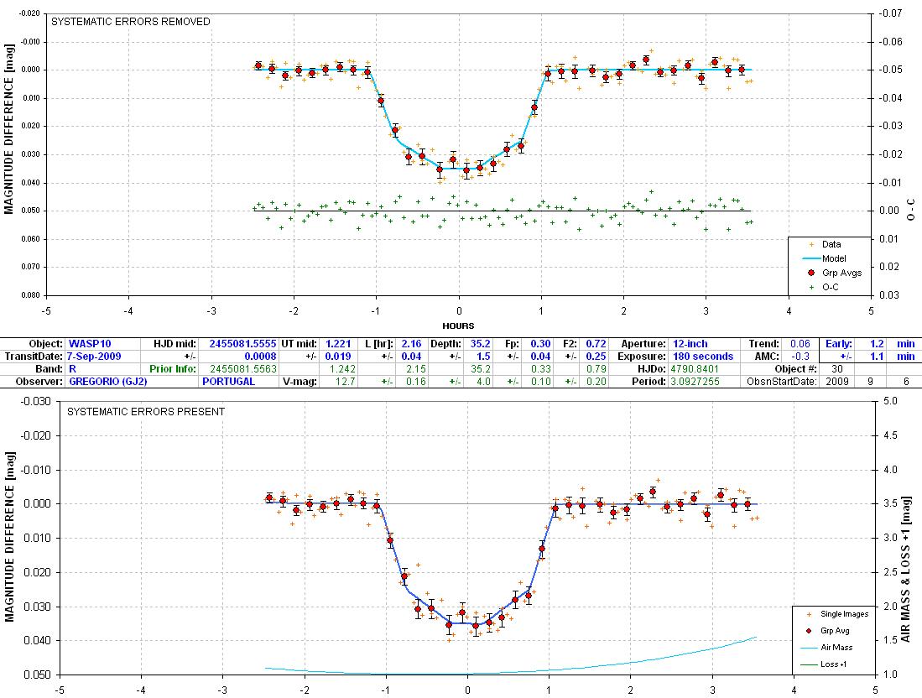922x698 pixels.
Task: Select the Observer label cell
Action: tap(39, 381)
